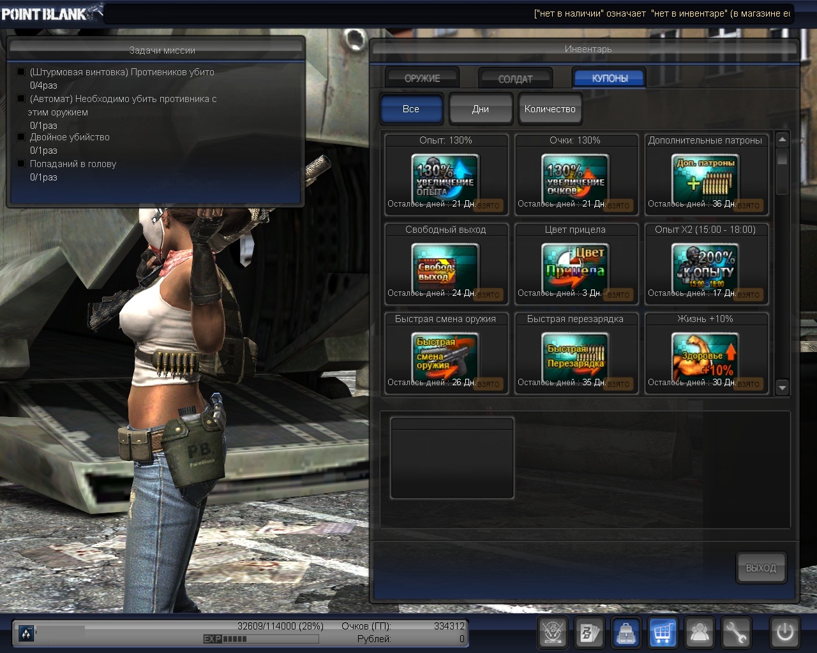Viewport: 817px width, 653px height.
Task: Click the Опыт X2 (15:00 - 18:00) title
Action: tap(705, 230)
